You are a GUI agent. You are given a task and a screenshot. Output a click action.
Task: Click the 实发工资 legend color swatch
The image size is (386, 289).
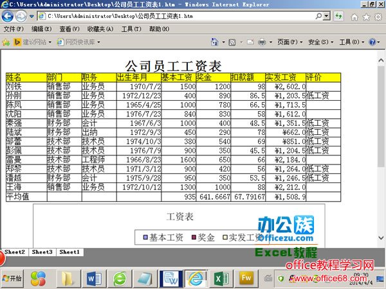[225, 238]
